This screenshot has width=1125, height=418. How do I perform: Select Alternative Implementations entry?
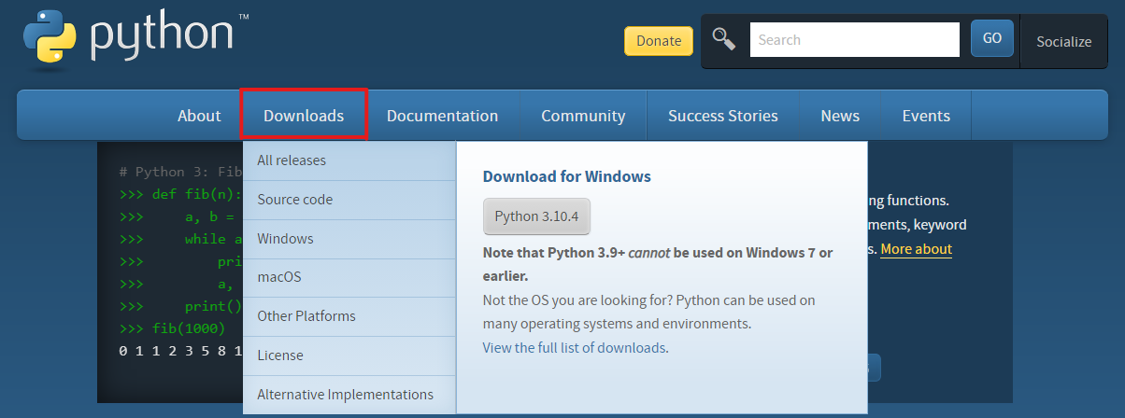pos(345,395)
